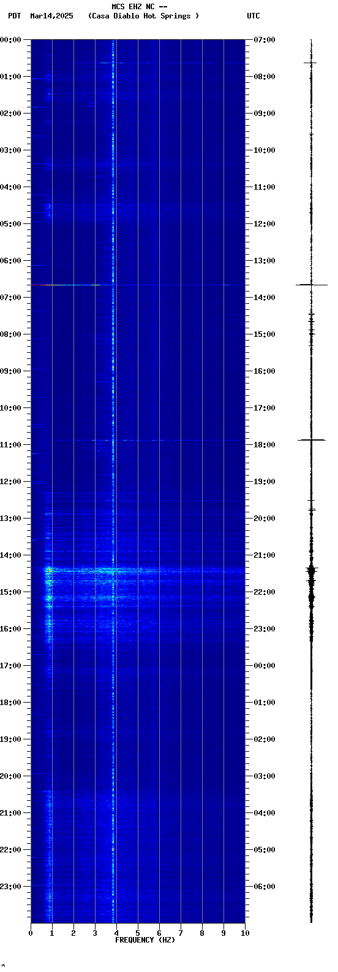
Task: Click frequency axis tick label '0'
Action: (x=31, y=933)
